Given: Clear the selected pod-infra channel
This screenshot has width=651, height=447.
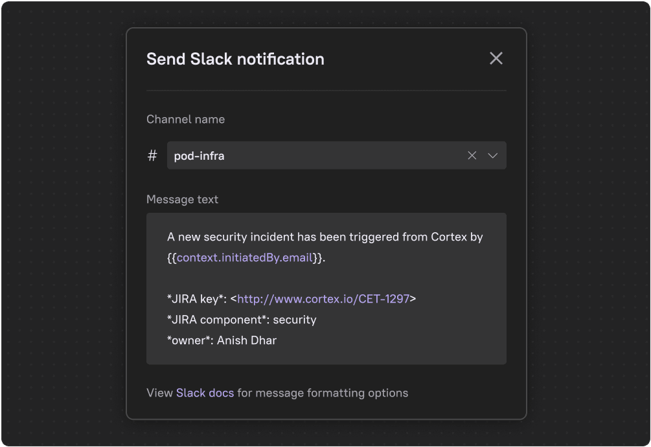Looking at the screenshot, I should (x=472, y=155).
